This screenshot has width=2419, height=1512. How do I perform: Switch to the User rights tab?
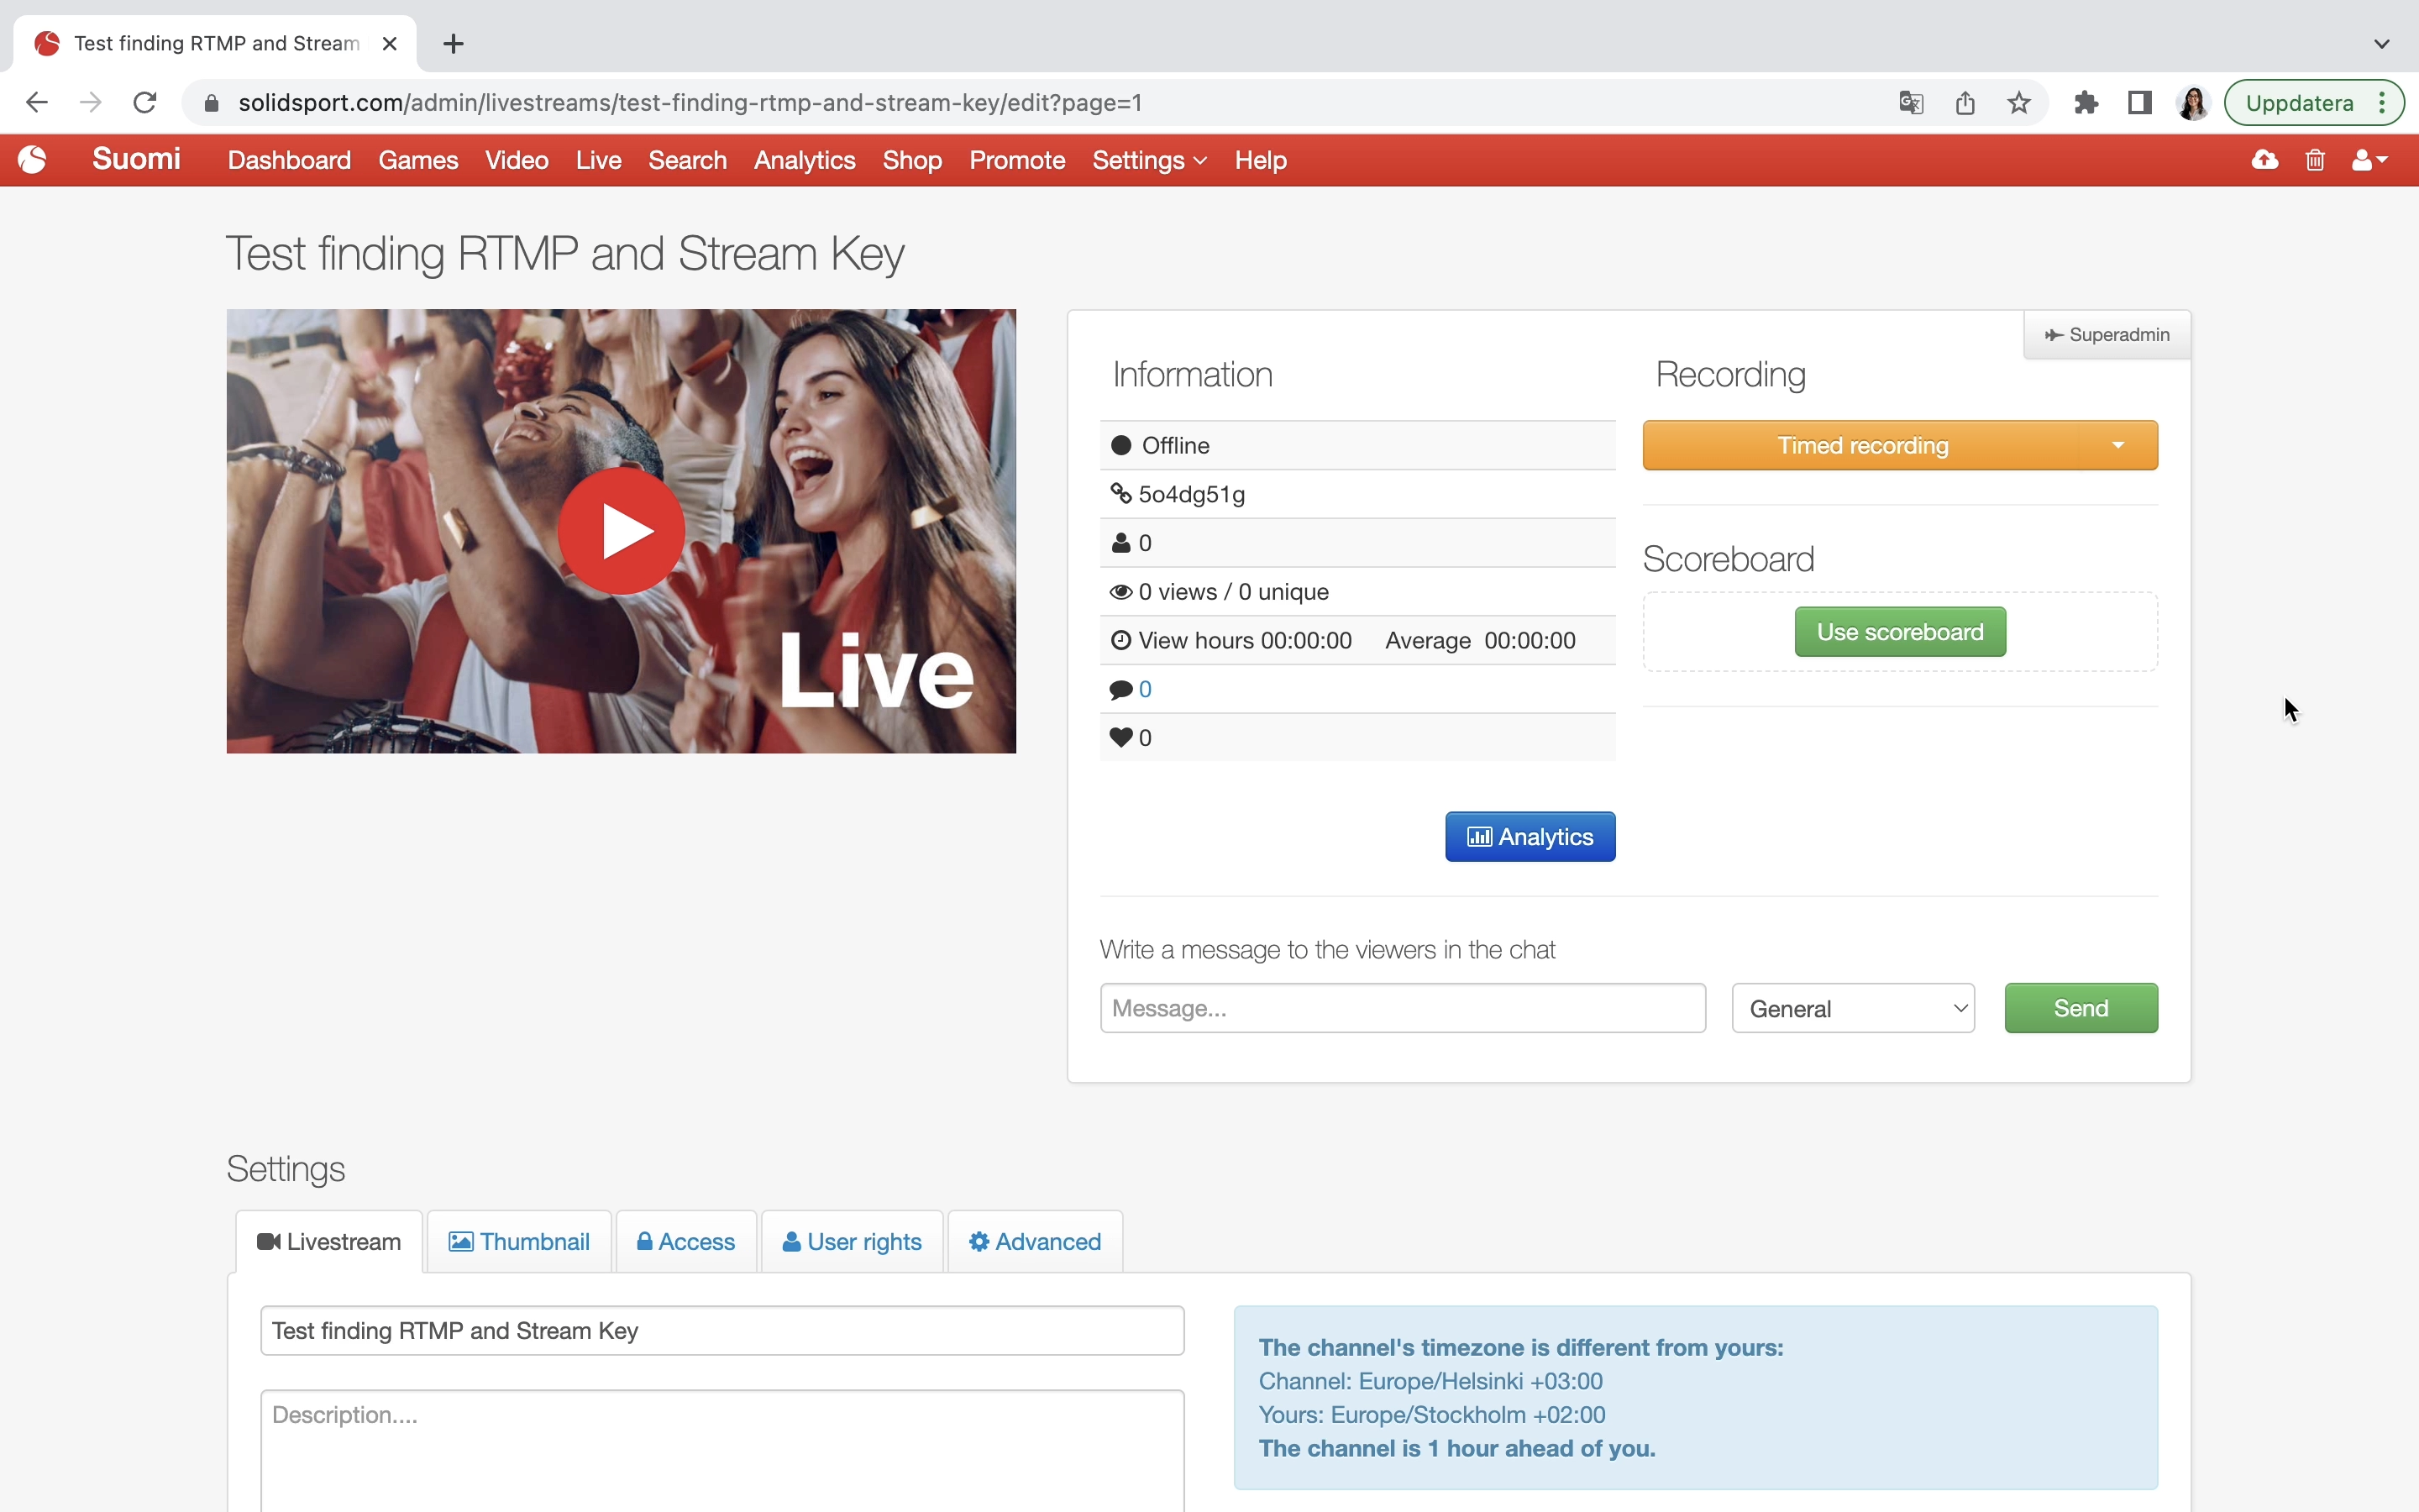852,1242
